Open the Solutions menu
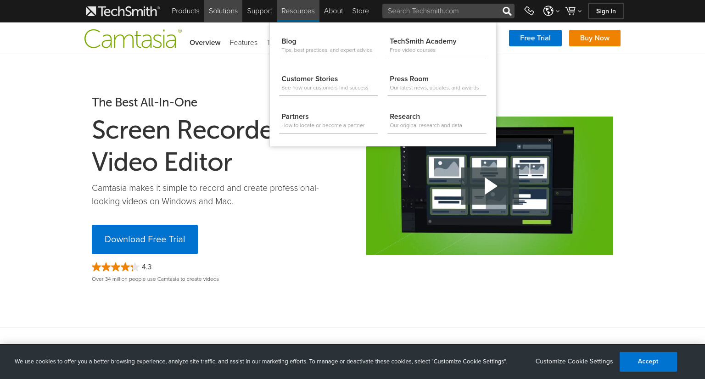 pos(223,11)
